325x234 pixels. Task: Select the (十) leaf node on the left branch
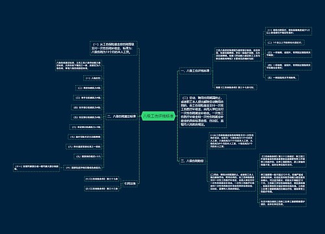pos(84,168)
